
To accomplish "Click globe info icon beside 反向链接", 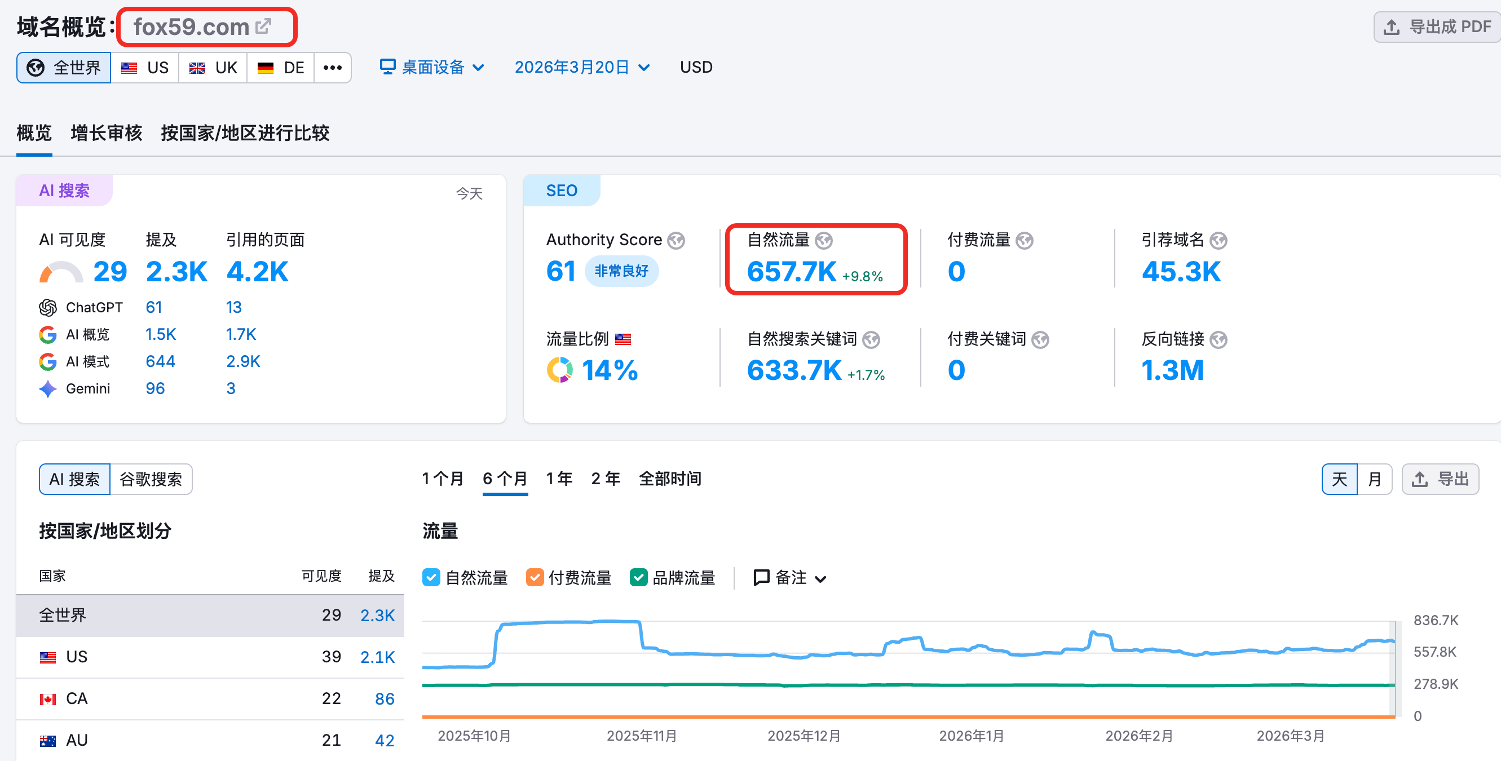I will click(1218, 339).
